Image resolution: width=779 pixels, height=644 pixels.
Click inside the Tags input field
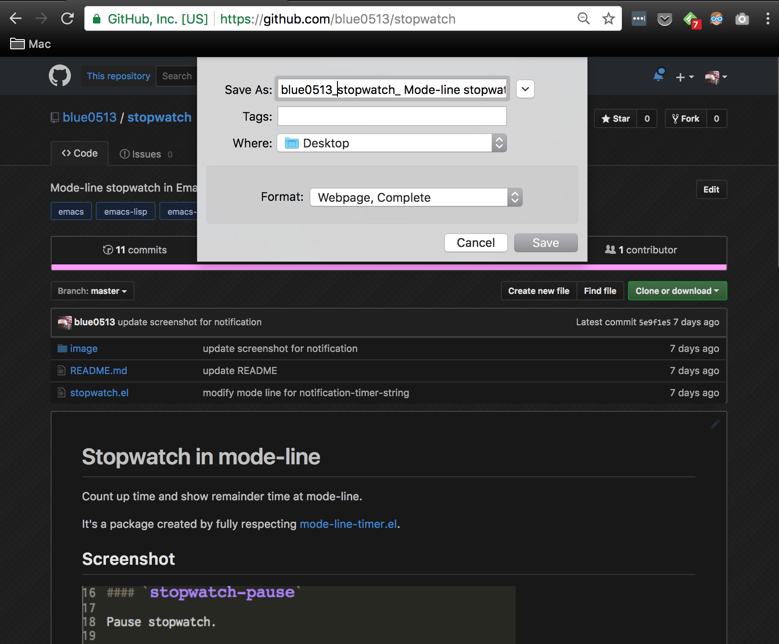pyautogui.click(x=391, y=116)
